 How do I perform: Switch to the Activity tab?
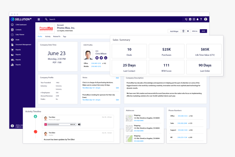coord(48,36)
